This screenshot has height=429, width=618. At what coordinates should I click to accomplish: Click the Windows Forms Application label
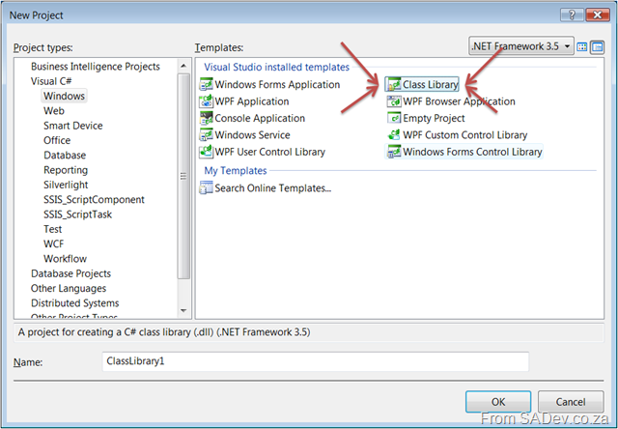277,84
